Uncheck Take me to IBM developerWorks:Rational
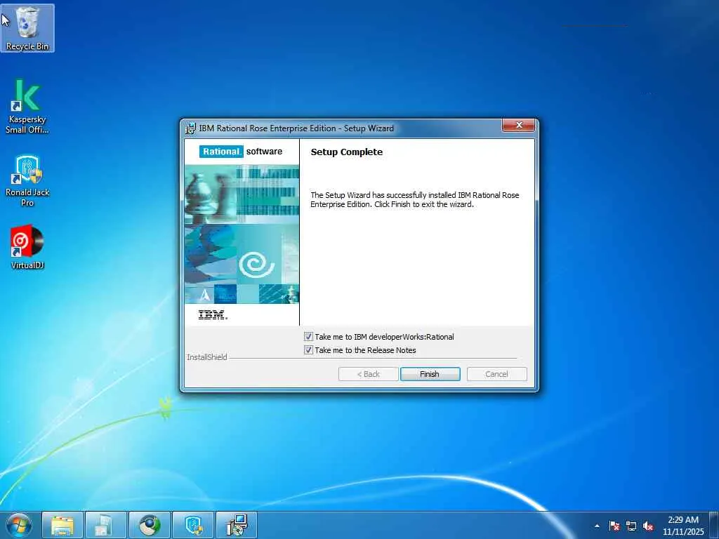Viewport: 719px width, 539px height. coord(309,337)
